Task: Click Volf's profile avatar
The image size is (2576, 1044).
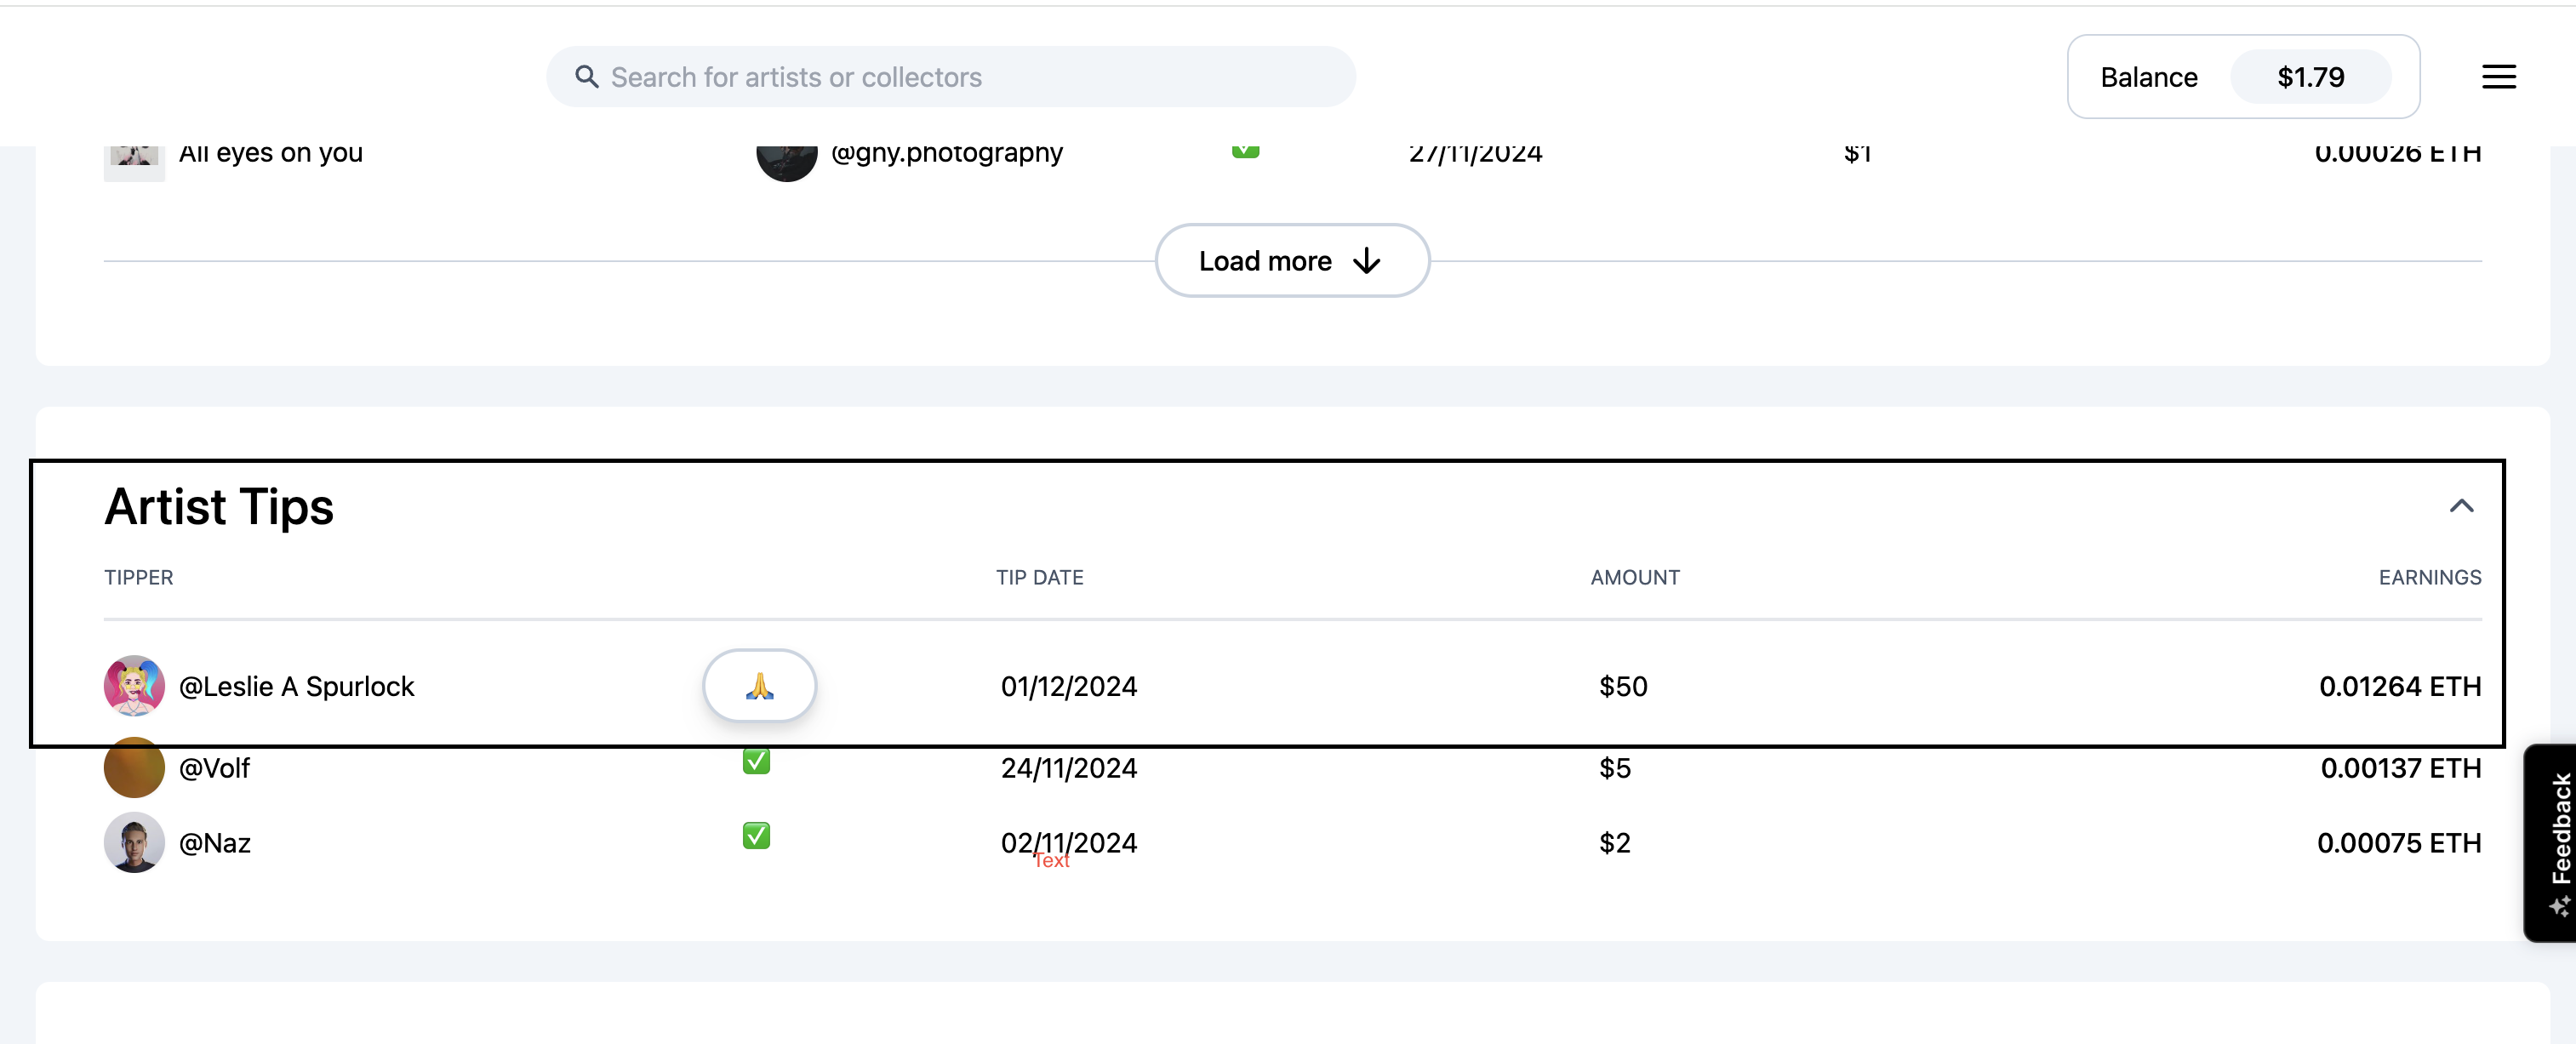Action: click(134, 768)
